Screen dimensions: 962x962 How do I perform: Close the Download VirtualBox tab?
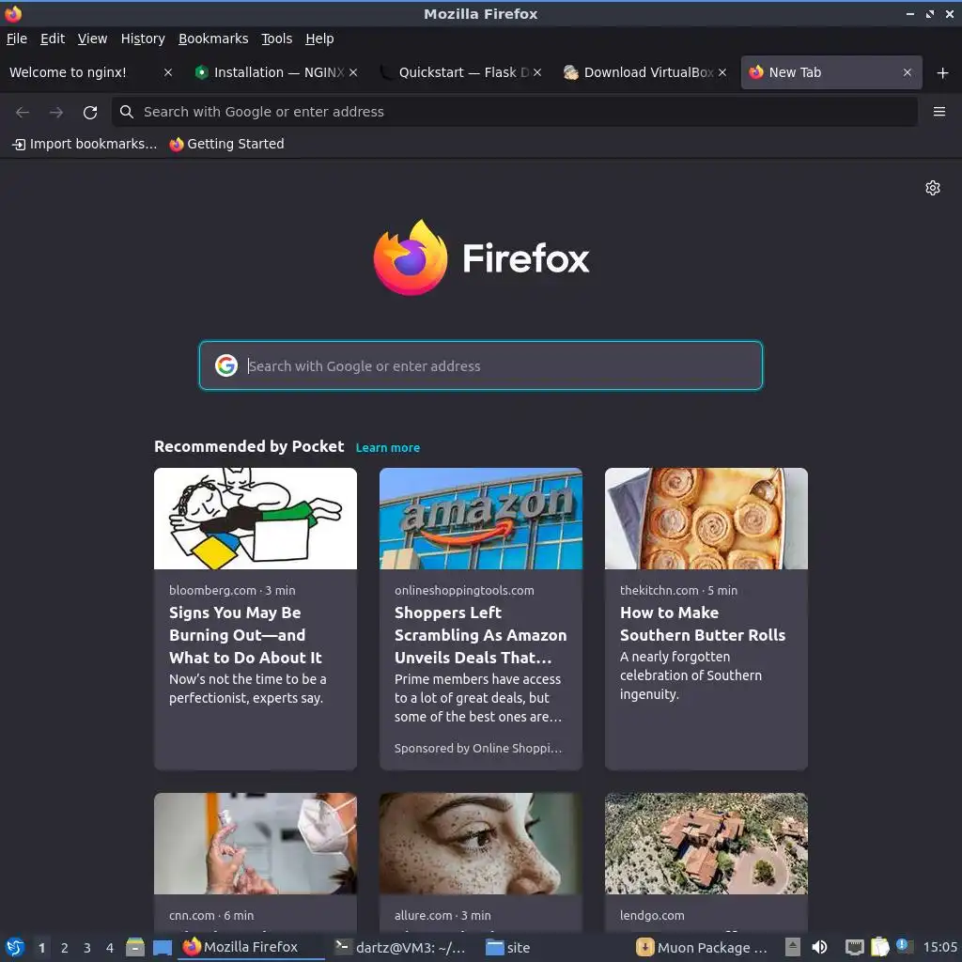pos(722,72)
